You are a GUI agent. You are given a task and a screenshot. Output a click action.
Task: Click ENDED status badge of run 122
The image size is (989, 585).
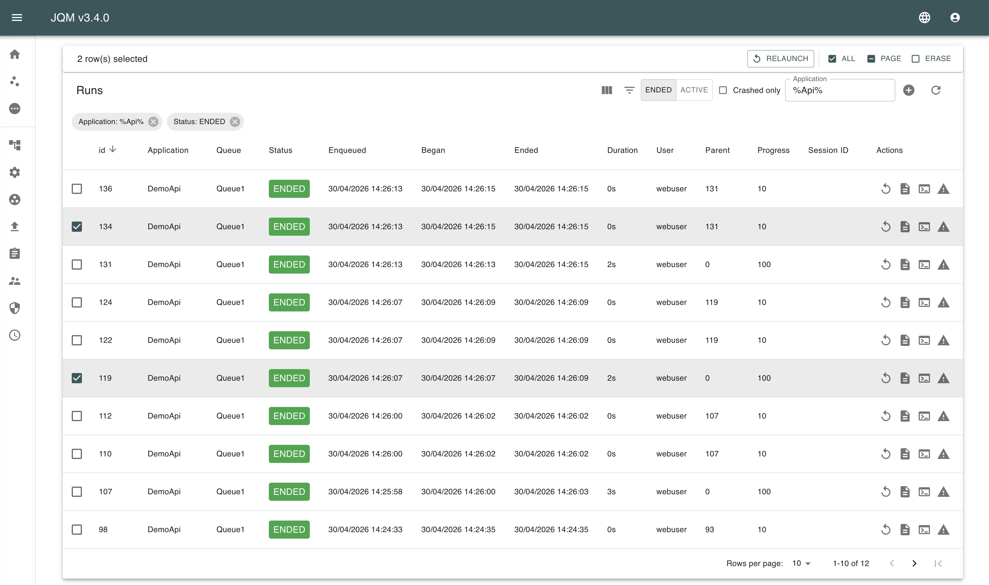[x=289, y=340]
